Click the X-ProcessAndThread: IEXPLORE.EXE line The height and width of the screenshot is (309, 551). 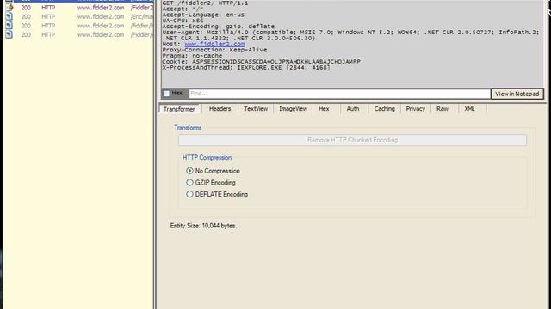pos(246,67)
